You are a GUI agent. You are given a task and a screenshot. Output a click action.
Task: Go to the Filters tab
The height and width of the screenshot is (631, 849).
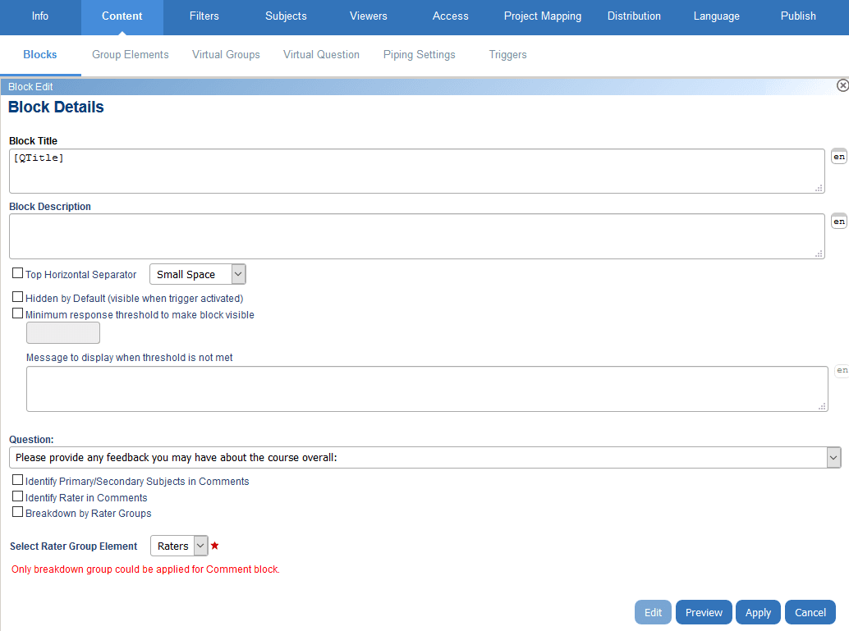tap(204, 16)
